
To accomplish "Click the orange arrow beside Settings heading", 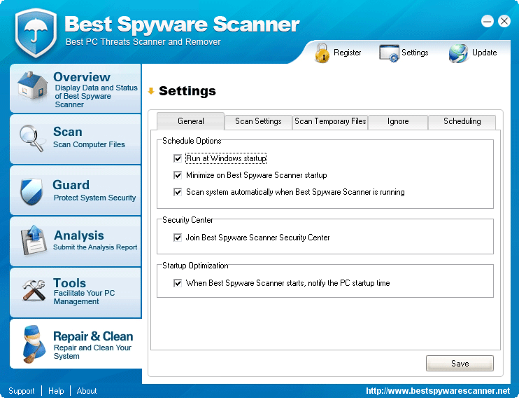I will [151, 91].
